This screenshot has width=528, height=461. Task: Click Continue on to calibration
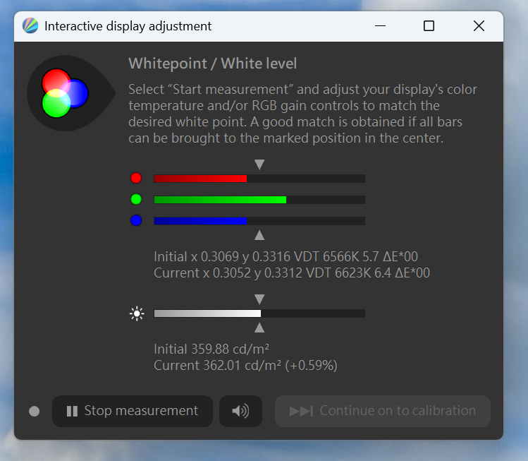(383, 411)
